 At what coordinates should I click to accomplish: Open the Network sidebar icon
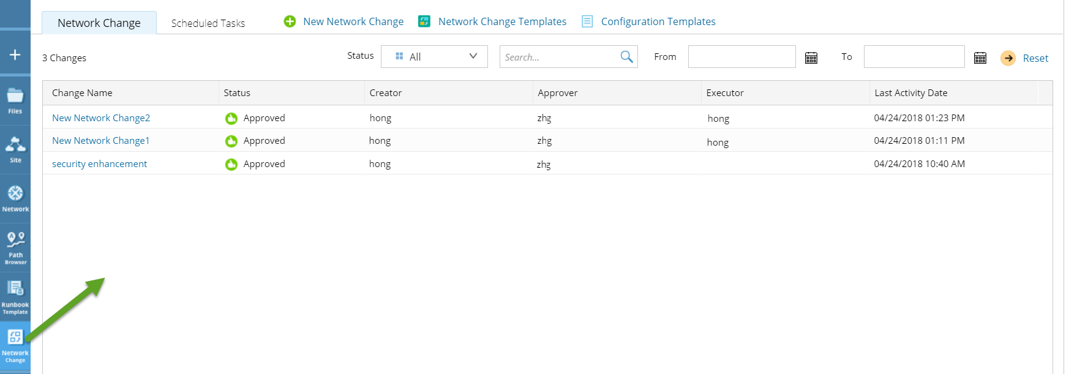pyautogui.click(x=15, y=198)
